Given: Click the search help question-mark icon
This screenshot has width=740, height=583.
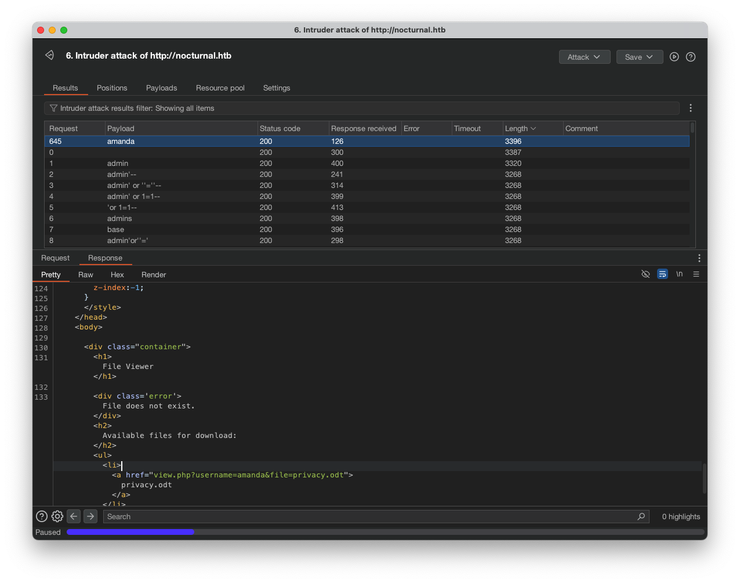Looking at the screenshot, I should [x=42, y=516].
